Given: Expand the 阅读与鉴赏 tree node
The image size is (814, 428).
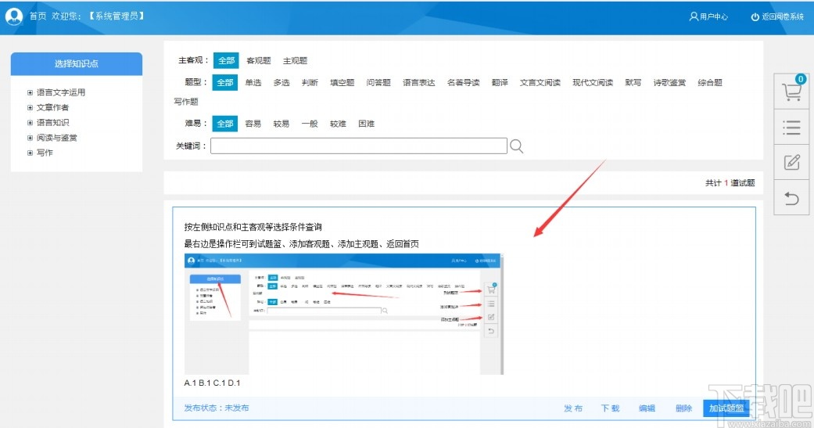Looking at the screenshot, I should (x=30, y=138).
